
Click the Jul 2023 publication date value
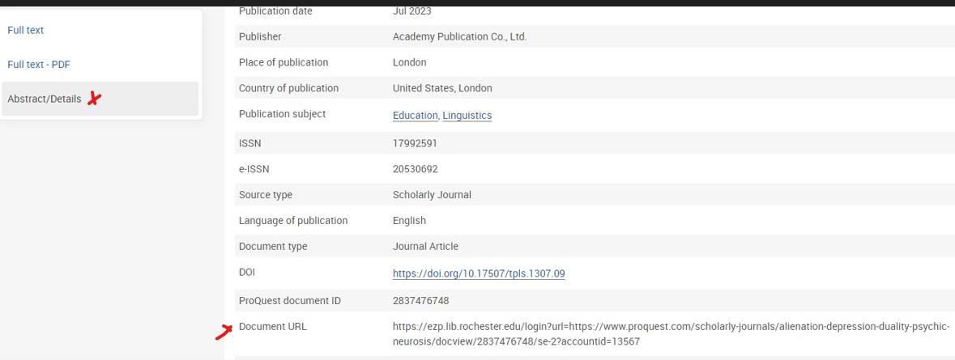coord(411,11)
